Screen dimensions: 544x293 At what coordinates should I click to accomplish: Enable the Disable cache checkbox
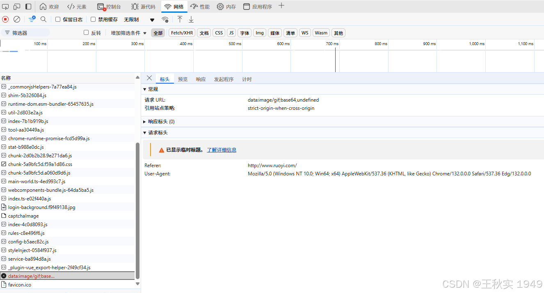tap(93, 19)
